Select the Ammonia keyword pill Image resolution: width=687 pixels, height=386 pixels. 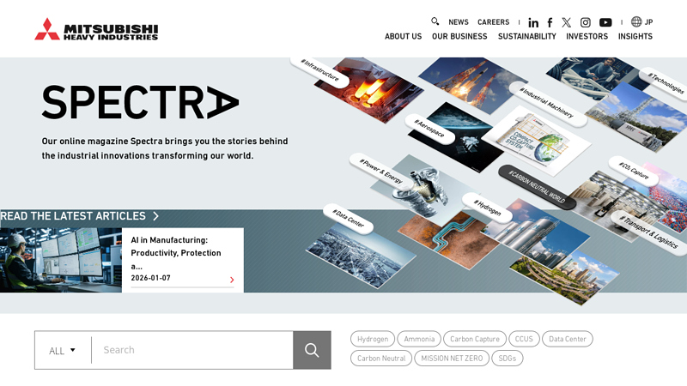[x=419, y=339]
